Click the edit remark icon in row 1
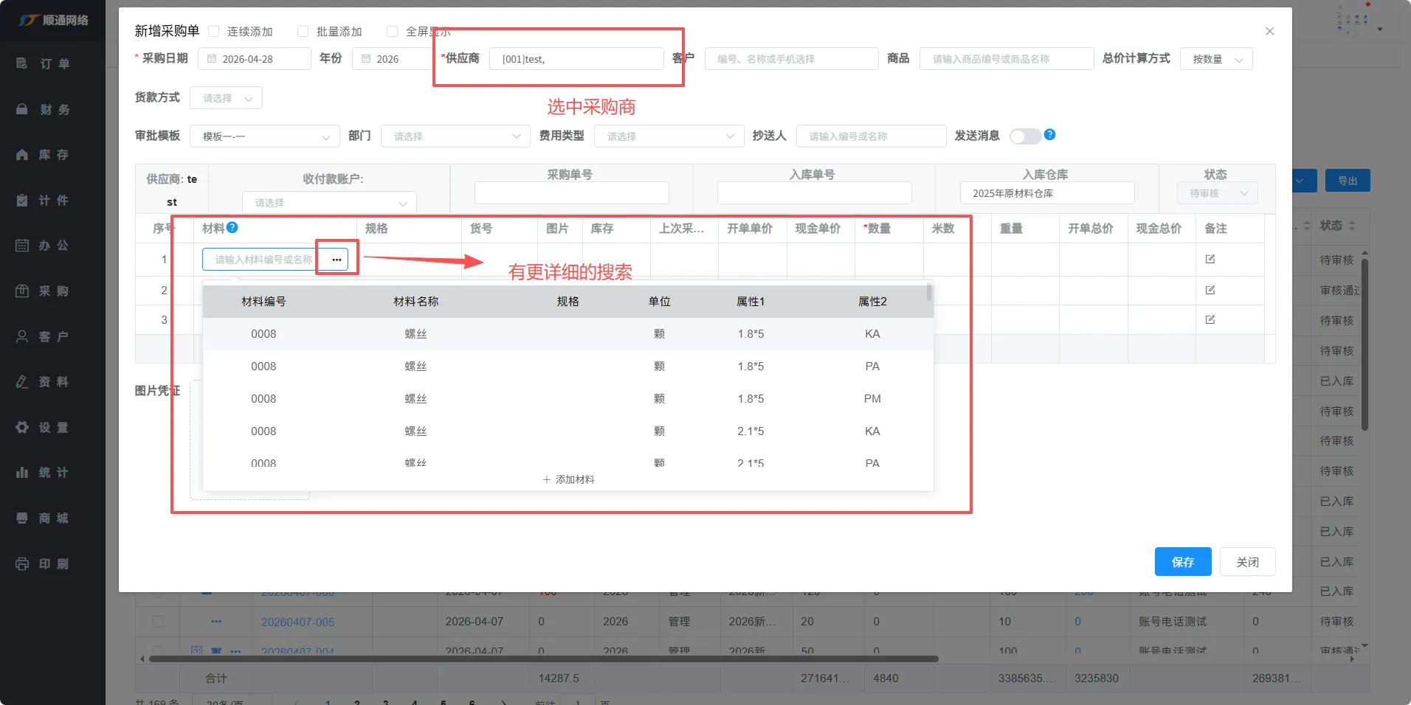The image size is (1411, 705). (x=1210, y=260)
